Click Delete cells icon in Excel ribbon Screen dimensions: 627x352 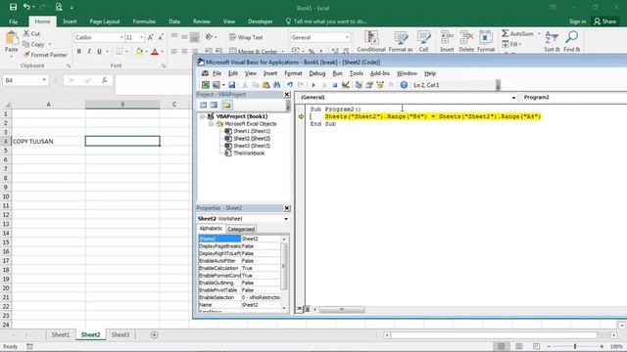466,41
